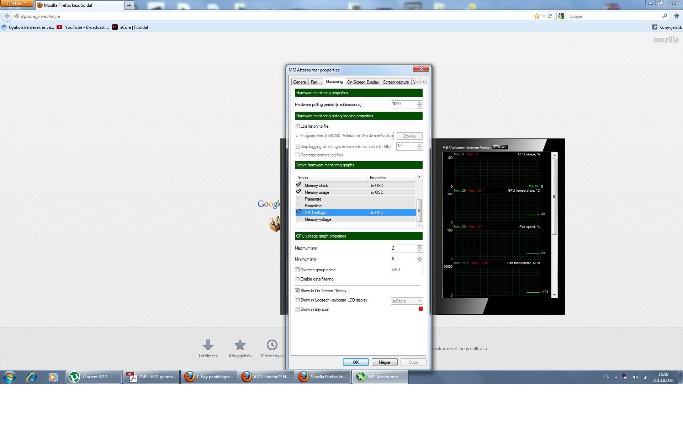Toggle GPU voltage graph checkmark
This screenshot has height=448, width=683.
[299, 212]
